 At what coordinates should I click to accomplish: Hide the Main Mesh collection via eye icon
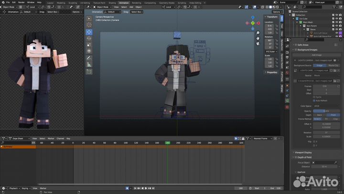click(337, 22)
